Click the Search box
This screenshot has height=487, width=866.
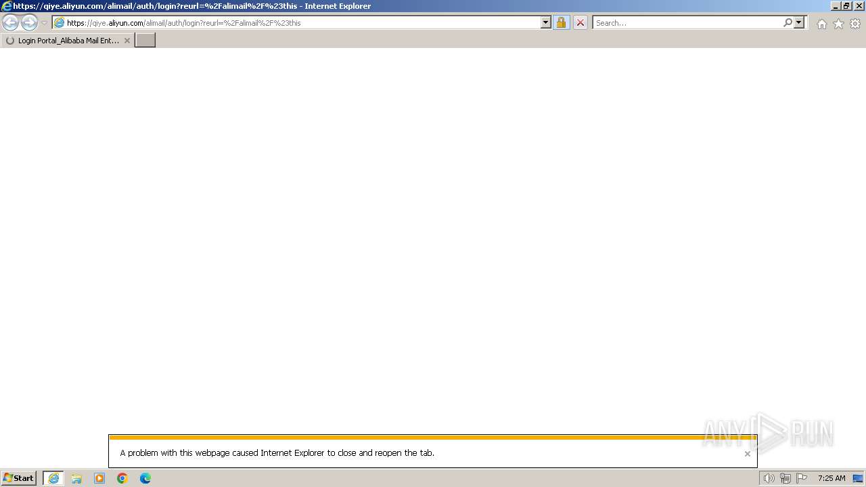(x=688, y=23)
